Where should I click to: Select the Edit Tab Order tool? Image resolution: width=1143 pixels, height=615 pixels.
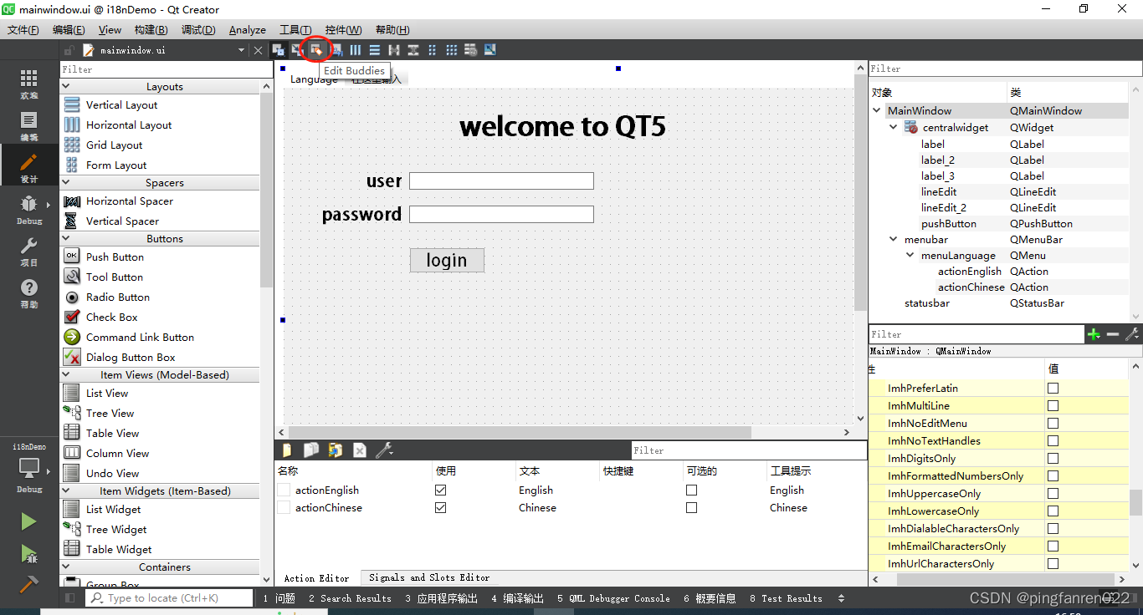tap(336, 49)
